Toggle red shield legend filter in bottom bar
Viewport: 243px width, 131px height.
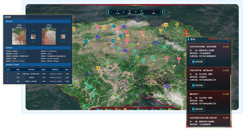(117, 109)
